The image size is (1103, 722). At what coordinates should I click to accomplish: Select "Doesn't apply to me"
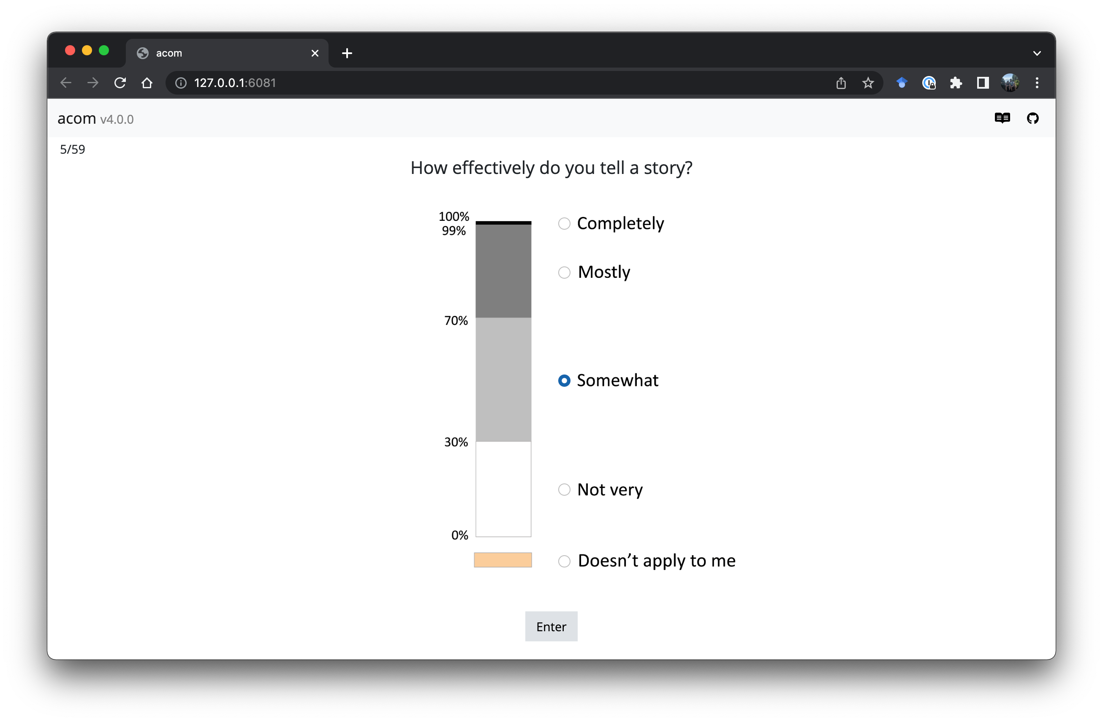pyautogui.click(x=564, y=561)
